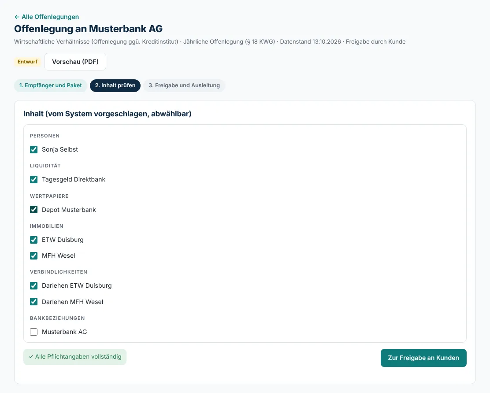Click the IMMOBILIEN section heading

(x=47, y=226)
